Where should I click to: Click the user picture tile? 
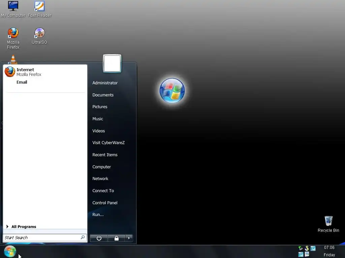pos(112,63)
